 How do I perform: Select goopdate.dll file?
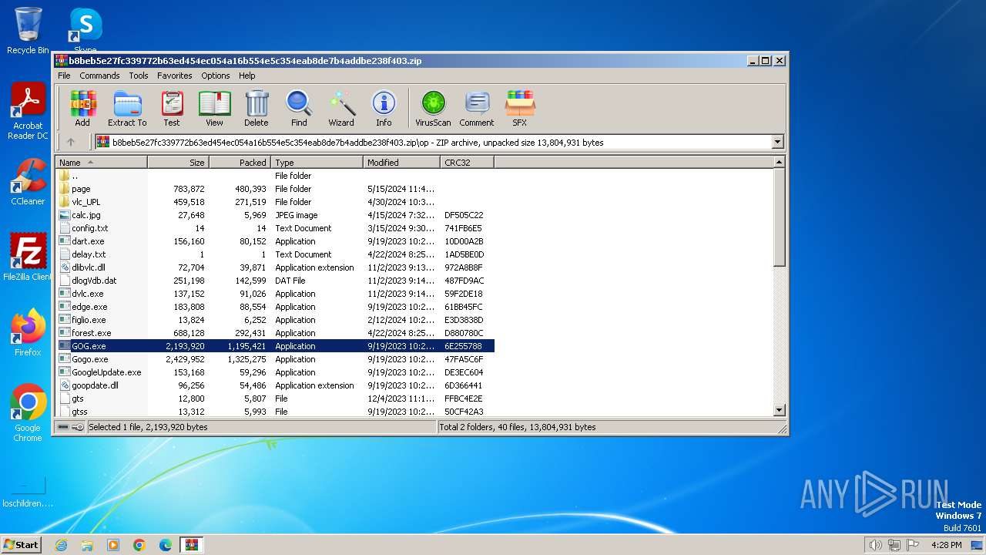tap(275, 385)
